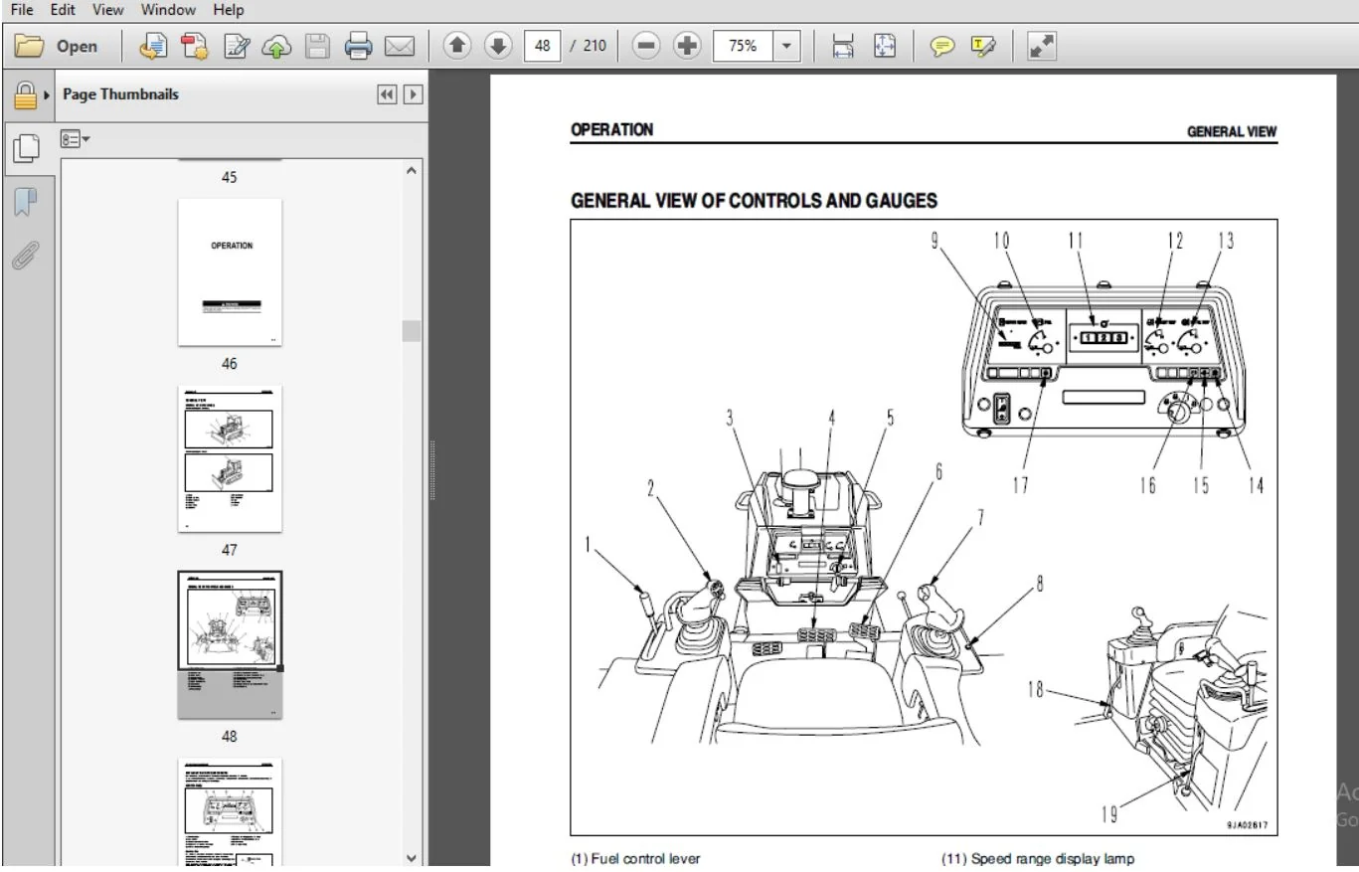
Task: Open the thumbnails options dropdown
Action: (x=76, y=139)
